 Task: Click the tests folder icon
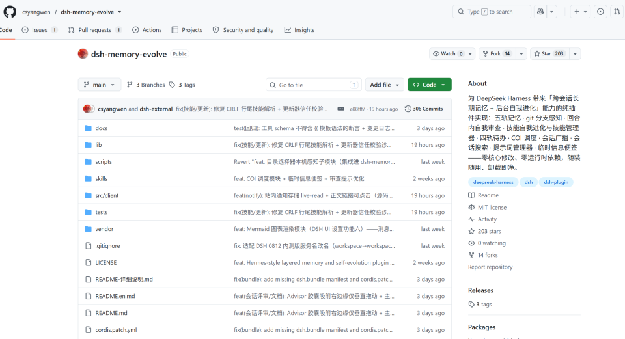tap(88, 212)
